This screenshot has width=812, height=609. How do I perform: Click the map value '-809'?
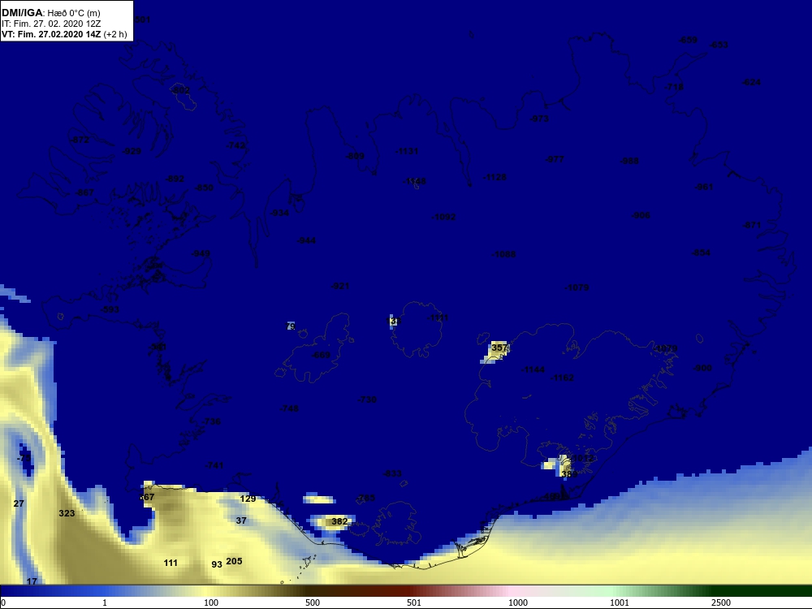click(x=355, y=156)
